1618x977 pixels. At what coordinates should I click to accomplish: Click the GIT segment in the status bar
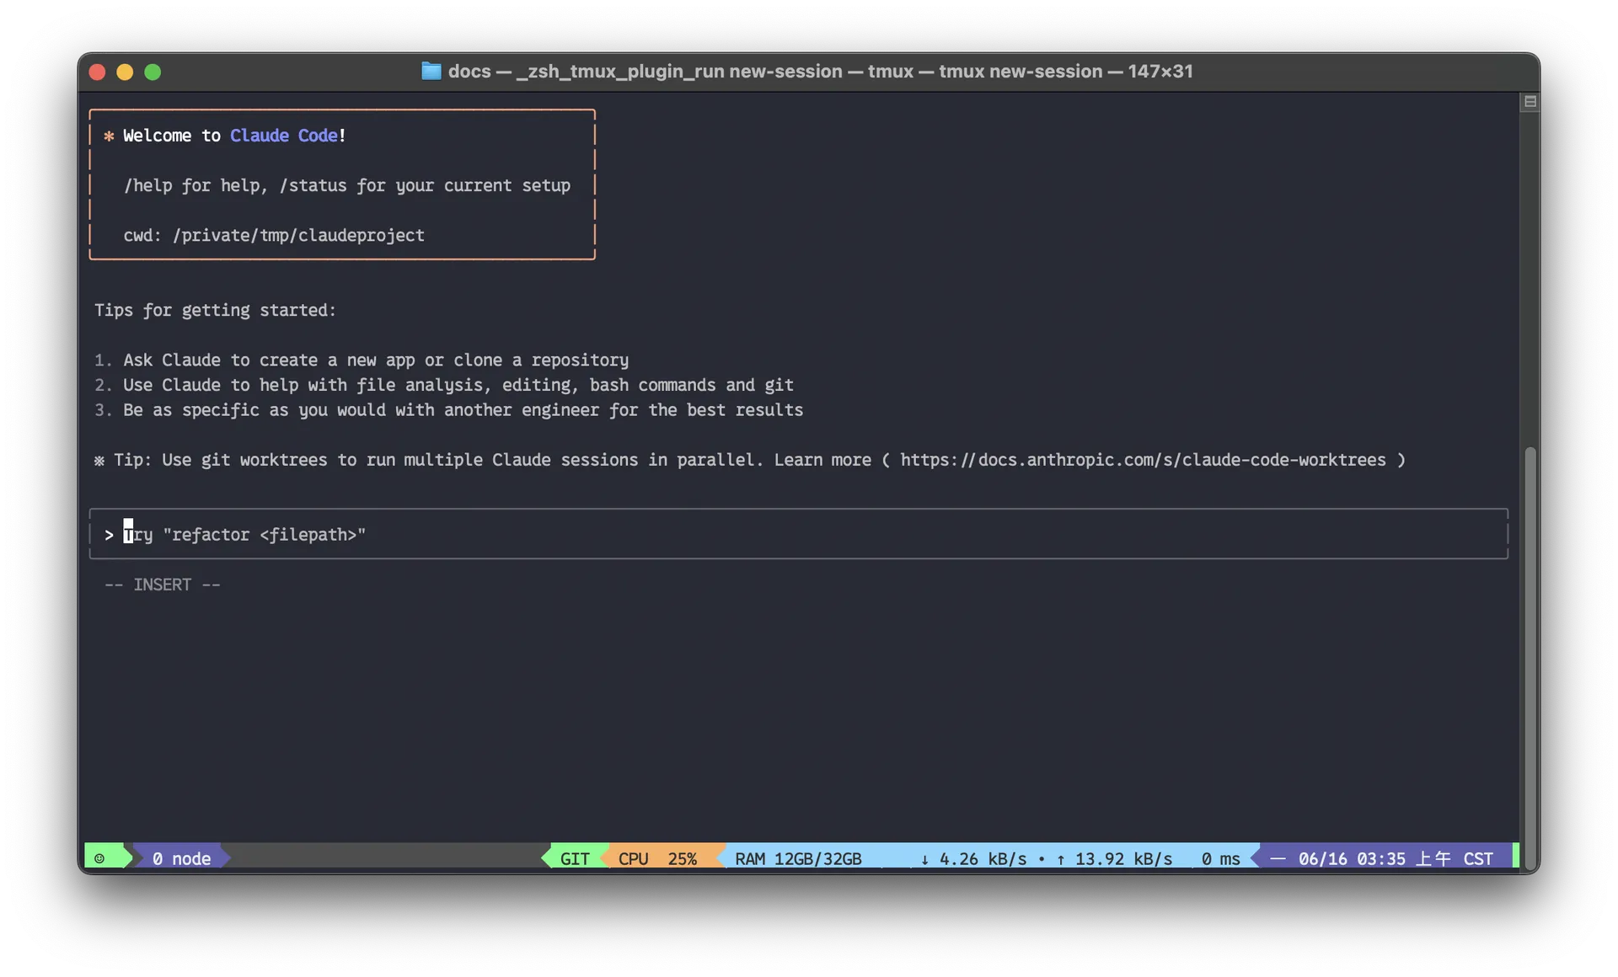(575, 858)
